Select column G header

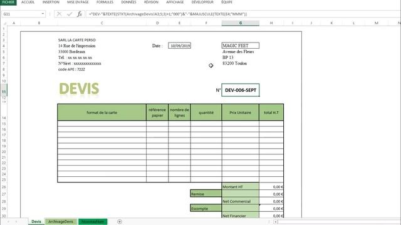(241, 23)
